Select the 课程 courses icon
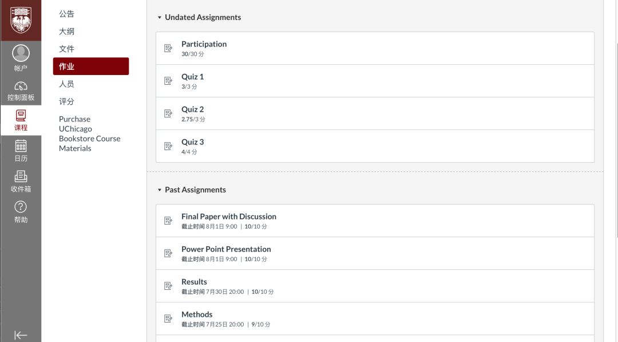 point(21,115)
